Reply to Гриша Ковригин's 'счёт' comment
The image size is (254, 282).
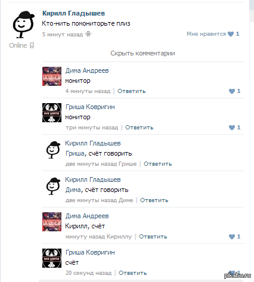tap(132, 273)
